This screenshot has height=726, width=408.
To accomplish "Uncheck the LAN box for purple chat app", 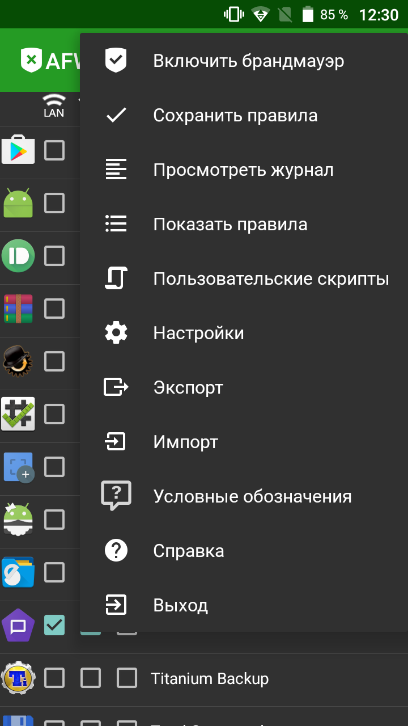I will pyautogui.click(x=54, y=625).
